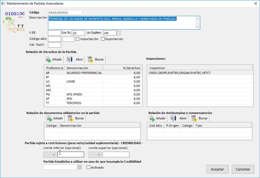Click Añadir icon in Derechos de la Partida

click(48, 59)
